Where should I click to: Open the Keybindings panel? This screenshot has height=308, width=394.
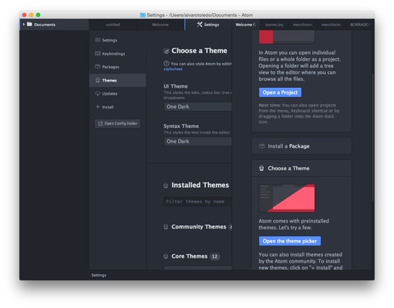(x=118, y=53)
